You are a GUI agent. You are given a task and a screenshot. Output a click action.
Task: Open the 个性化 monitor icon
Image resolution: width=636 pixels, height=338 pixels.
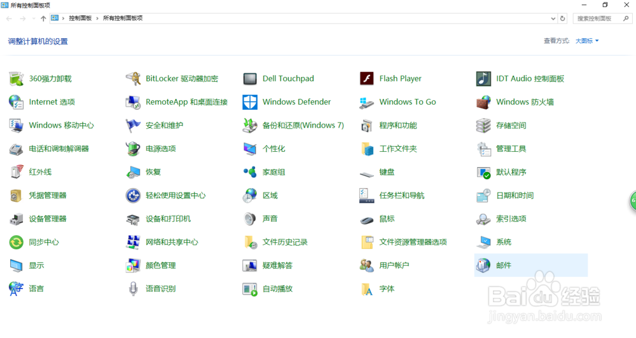tap(250, 149)
